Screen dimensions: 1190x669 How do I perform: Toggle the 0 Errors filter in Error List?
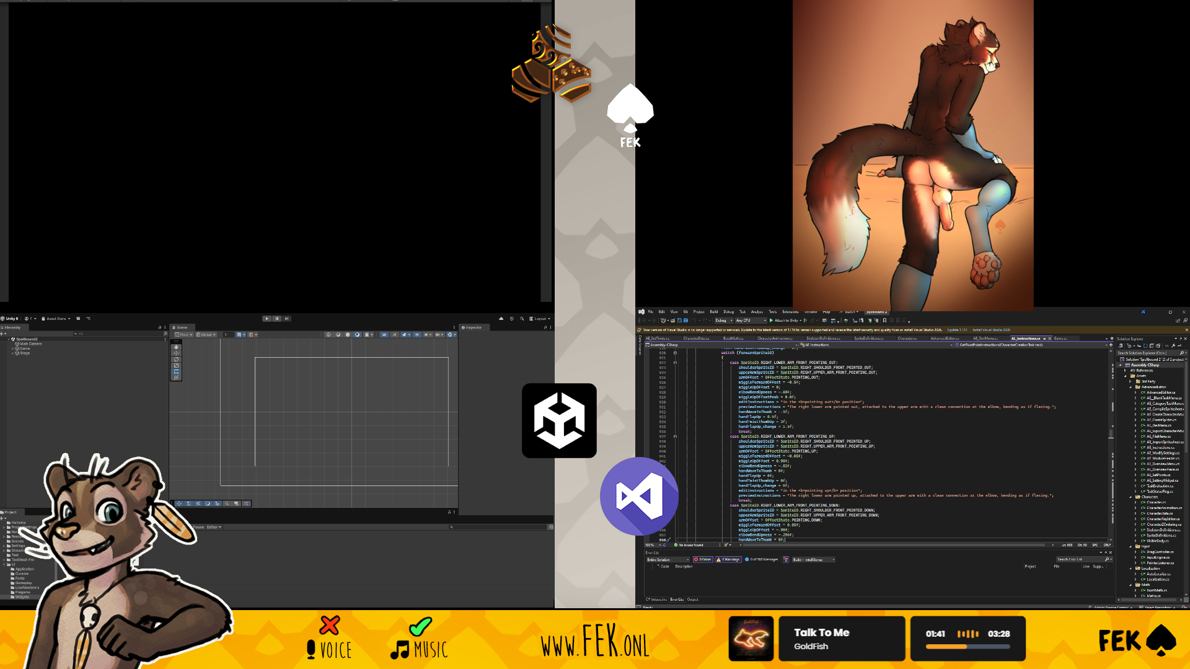click(703, 559)
